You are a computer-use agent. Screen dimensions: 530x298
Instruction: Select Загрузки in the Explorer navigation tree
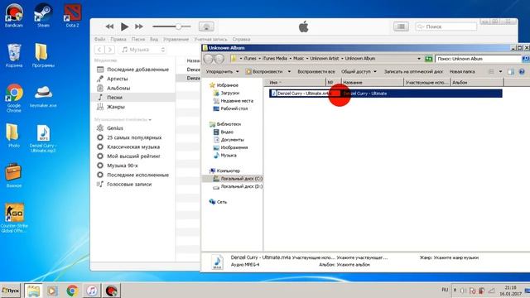(x=229, y=93)
